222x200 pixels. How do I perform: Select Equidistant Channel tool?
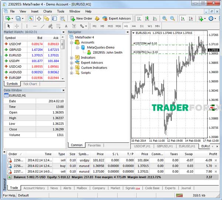tap(50, 26)
